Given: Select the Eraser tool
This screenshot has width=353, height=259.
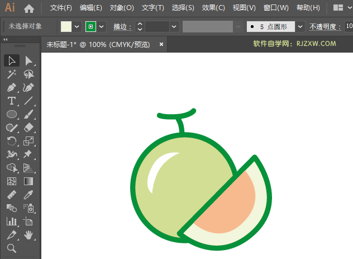Looking at the screenshot, I should 28,128.
